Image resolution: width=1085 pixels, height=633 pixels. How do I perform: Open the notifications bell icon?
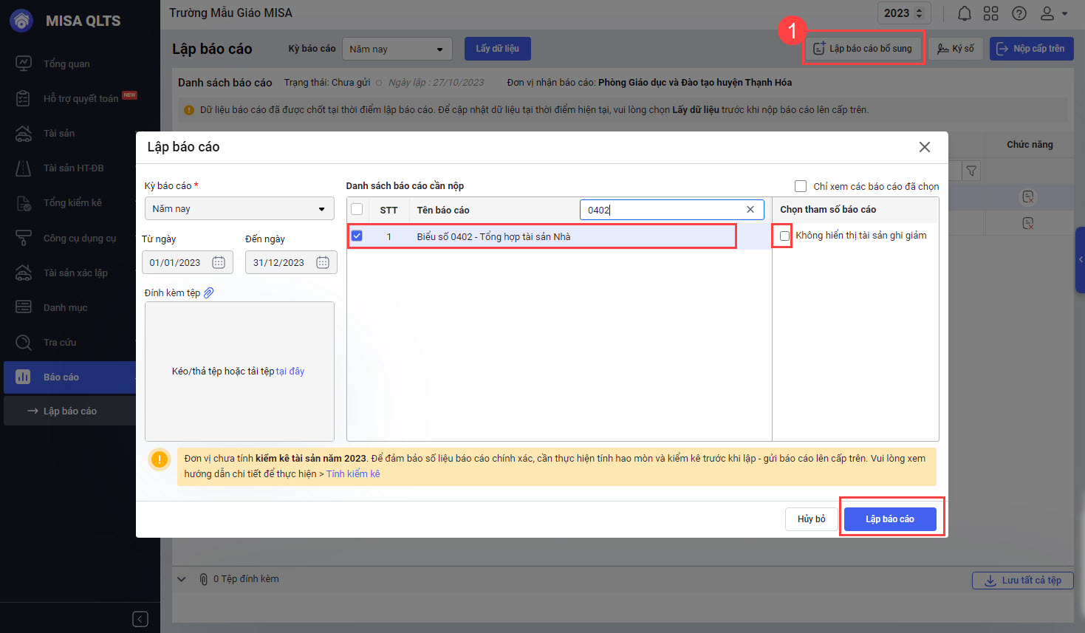pyautogui.click(x=965, y=13)
